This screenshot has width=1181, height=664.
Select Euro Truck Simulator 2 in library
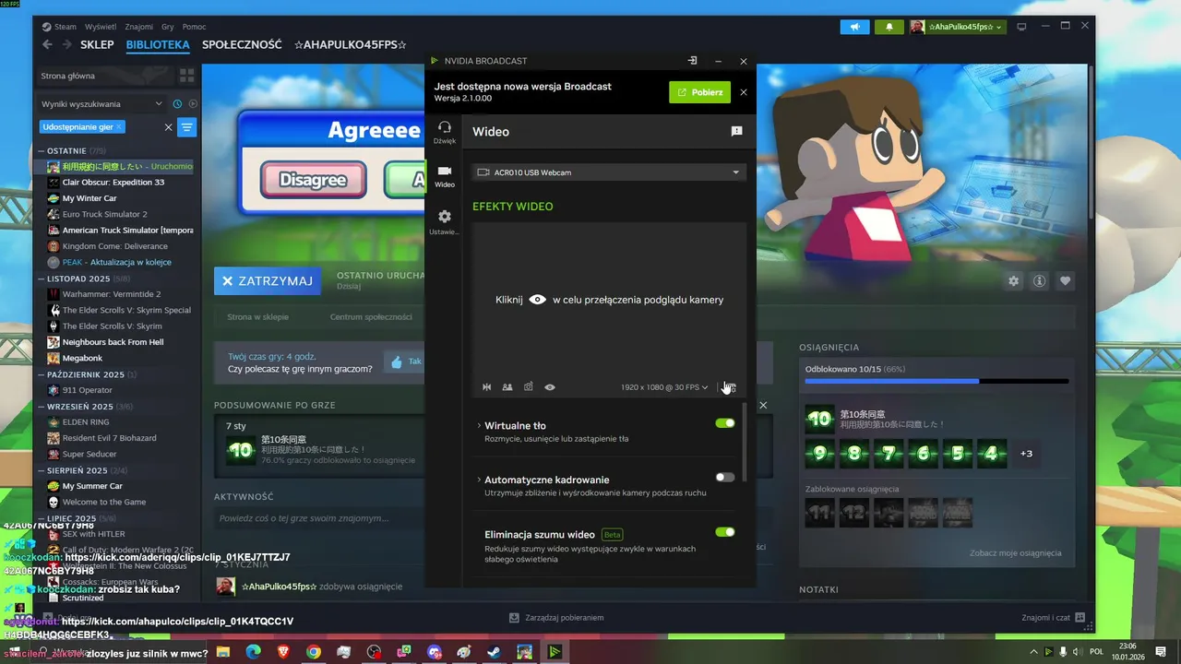(104, 214)
